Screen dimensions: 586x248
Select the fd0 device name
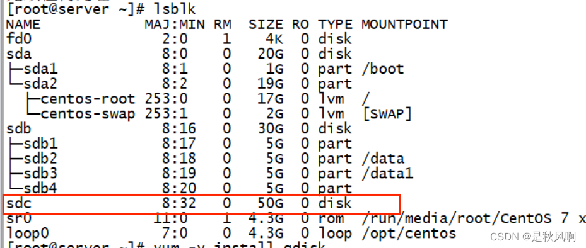[x=19, y=39]
